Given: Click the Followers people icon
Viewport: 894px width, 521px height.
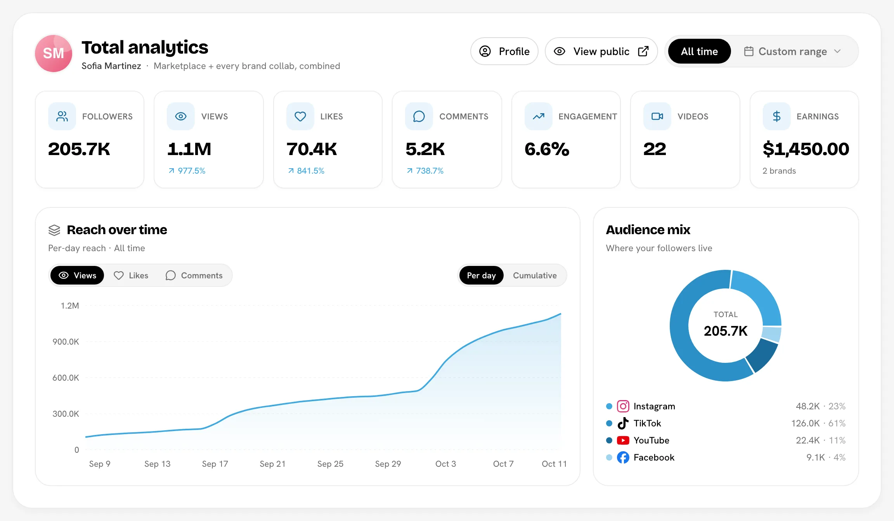Looking at the screenshot, I should [x=62, y=116].
